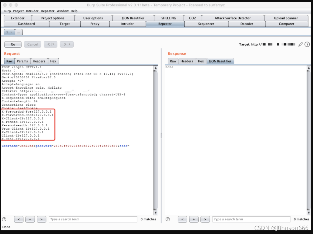Switch to the Intruder tool tab
313x234 pixels.
(x=127, y=24)
